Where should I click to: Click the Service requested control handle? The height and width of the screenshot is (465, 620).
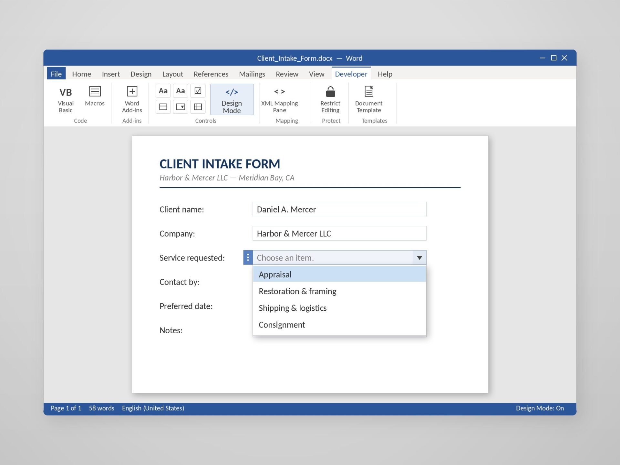point(248,258)
